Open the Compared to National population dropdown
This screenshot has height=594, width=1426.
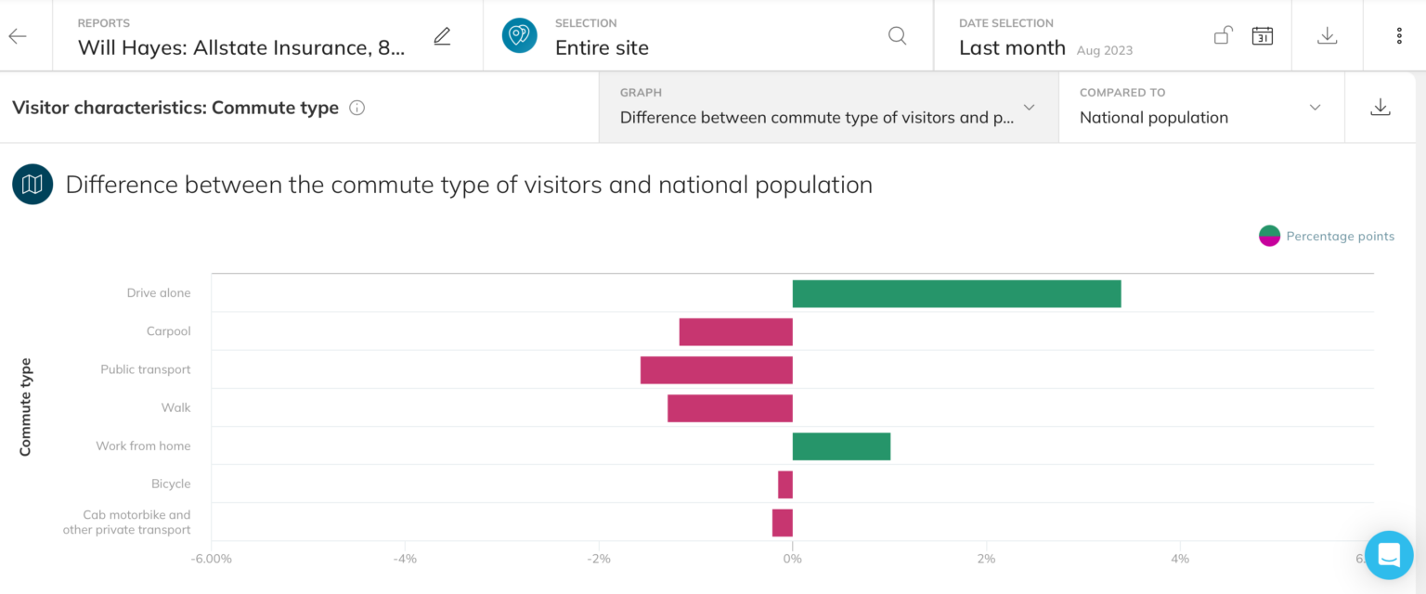[x=1315, y=108]
